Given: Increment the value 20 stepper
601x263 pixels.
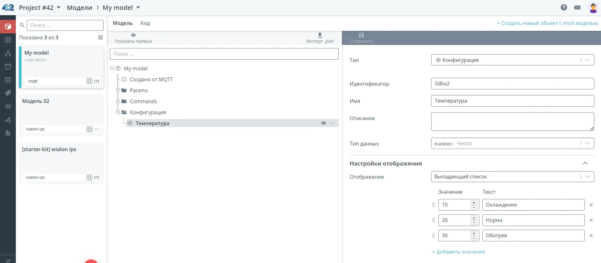Looking at the screenshot, I should (474, 218).
